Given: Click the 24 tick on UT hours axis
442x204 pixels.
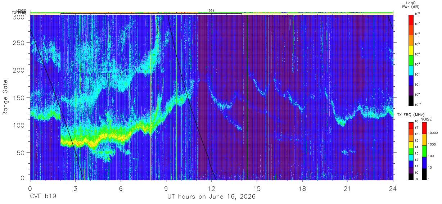Looking at the screenshot, I should (x=393, y=189).
